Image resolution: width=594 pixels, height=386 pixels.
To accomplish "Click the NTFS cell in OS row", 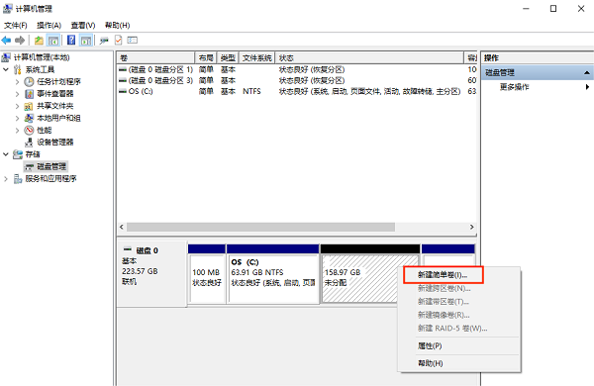I will 251,91.
